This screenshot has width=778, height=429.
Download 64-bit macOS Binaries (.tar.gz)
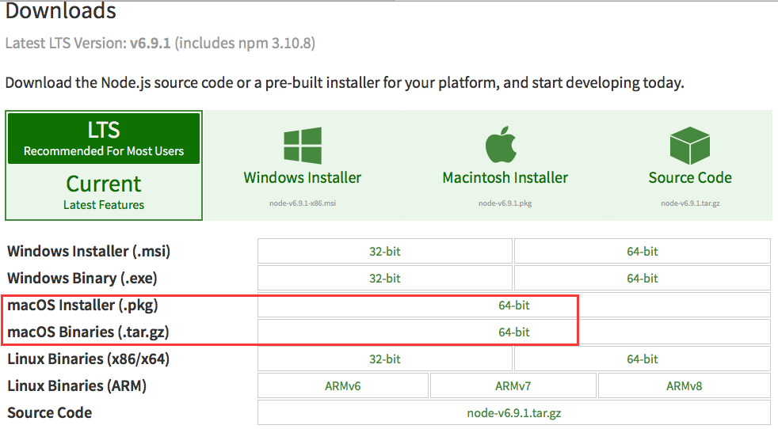coord(514,332)
